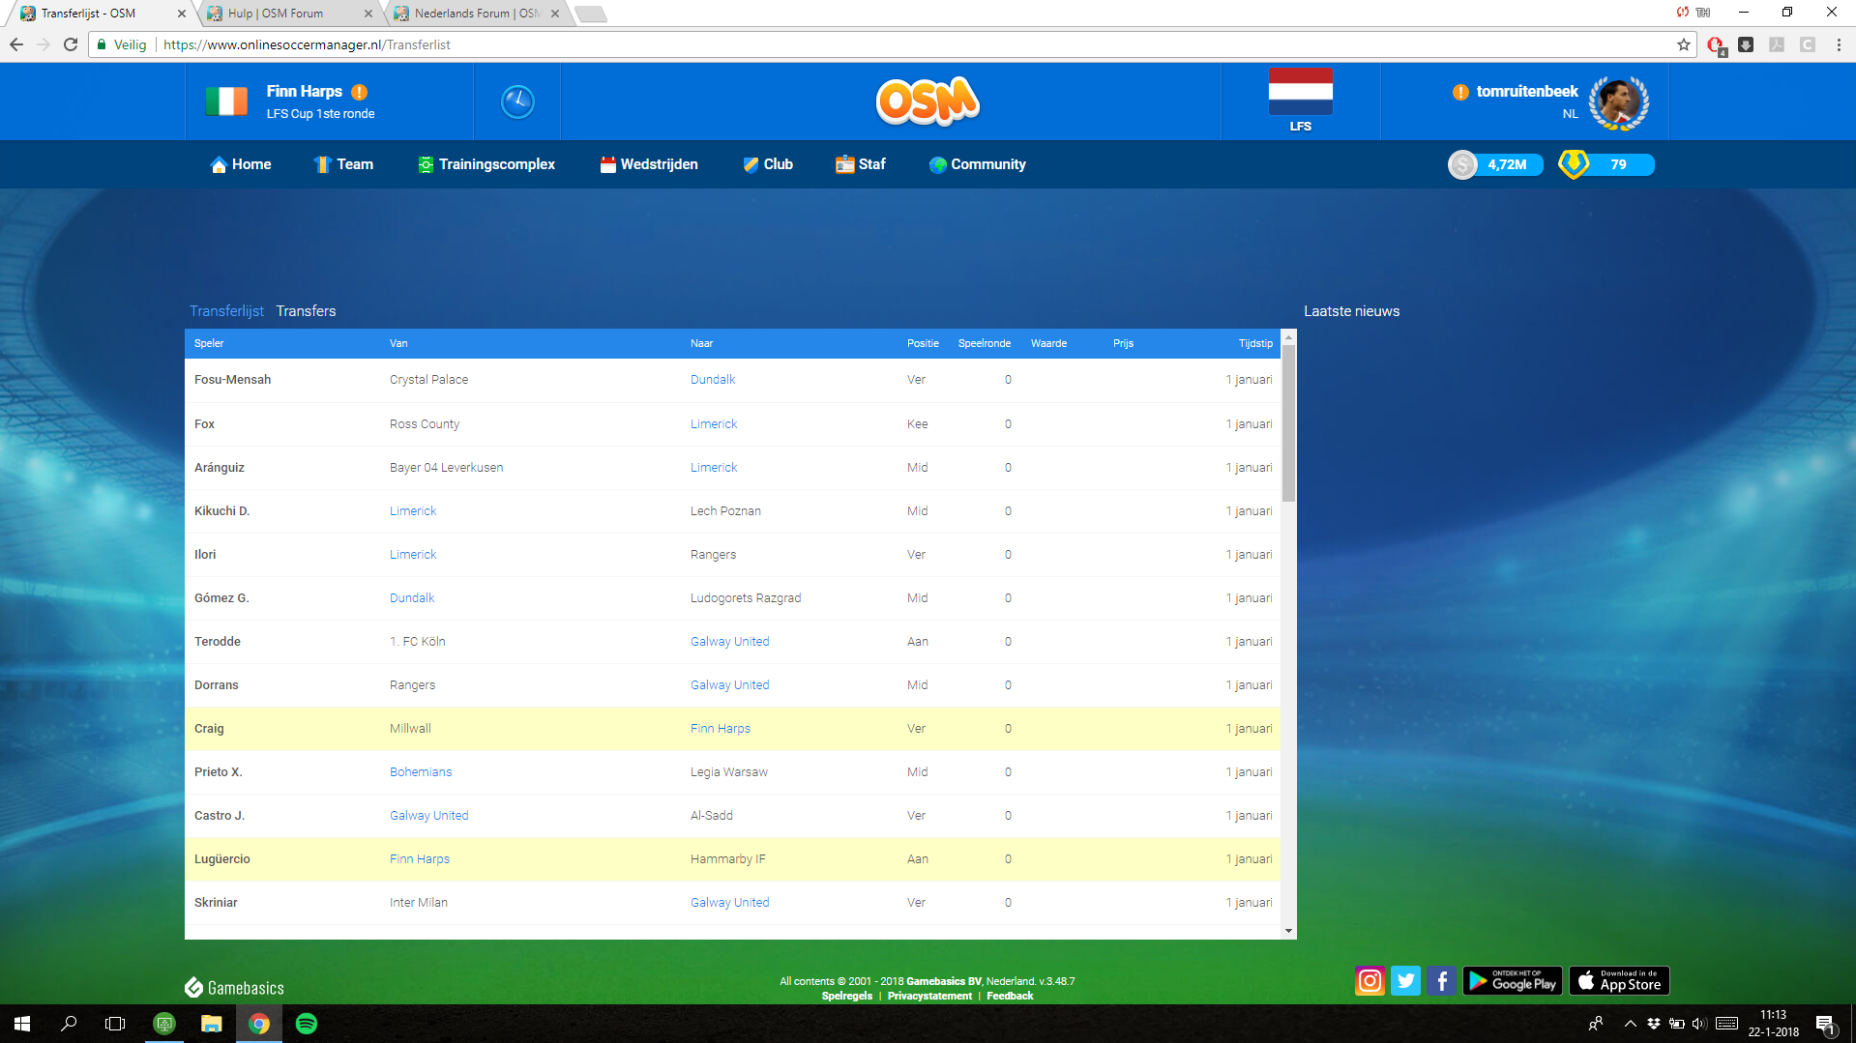Open the Limerick link in Fox row

click(x=714, y=424)
